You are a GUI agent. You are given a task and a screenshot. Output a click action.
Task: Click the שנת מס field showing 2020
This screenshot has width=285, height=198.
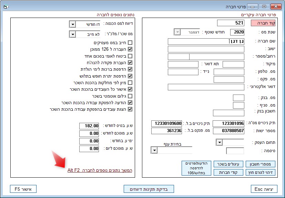click(x=237, y=32)
